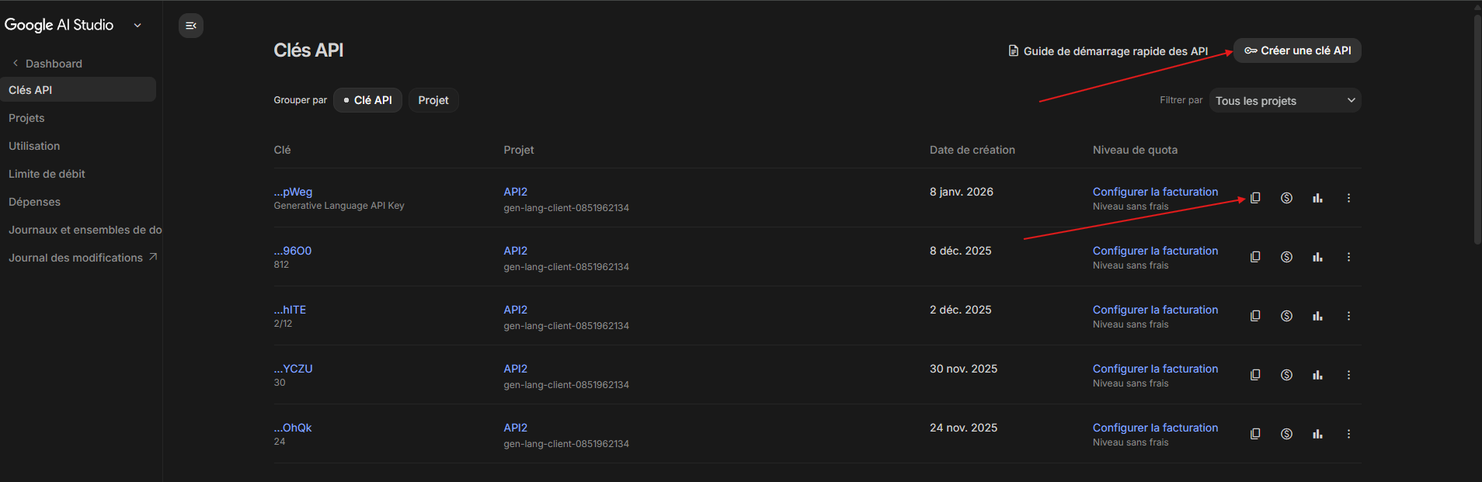Open more options for ...96O0 key
Screen dimensions: 1482x482
1348,257
